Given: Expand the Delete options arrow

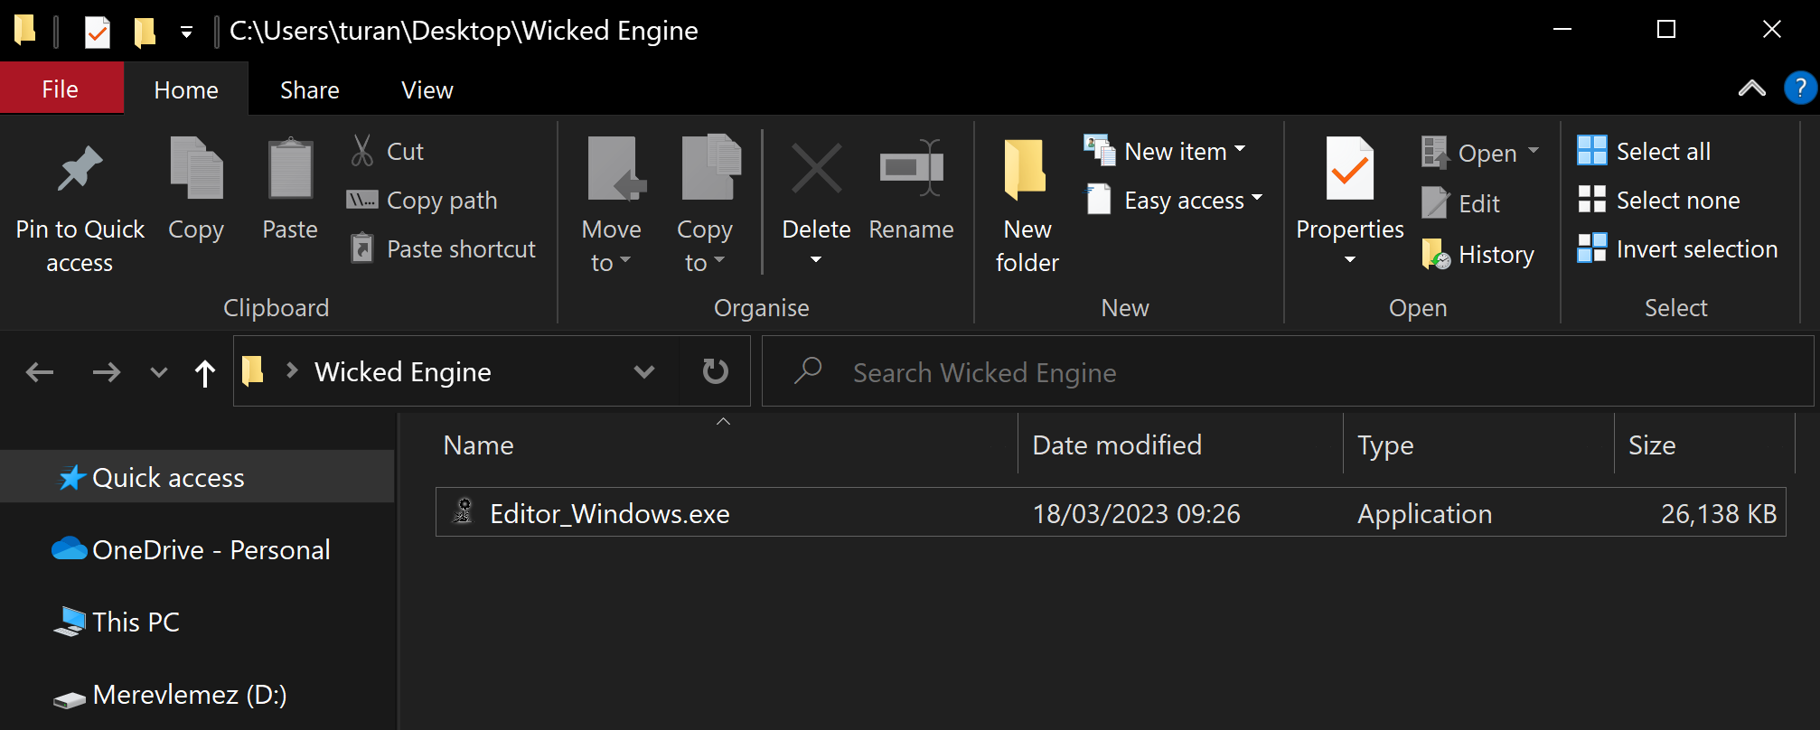Looking at the screenshot, I should [816, 260].
